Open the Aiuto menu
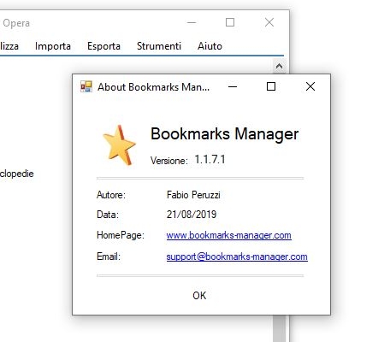Viewport: 390px width, 342px height. pos(210,46)
